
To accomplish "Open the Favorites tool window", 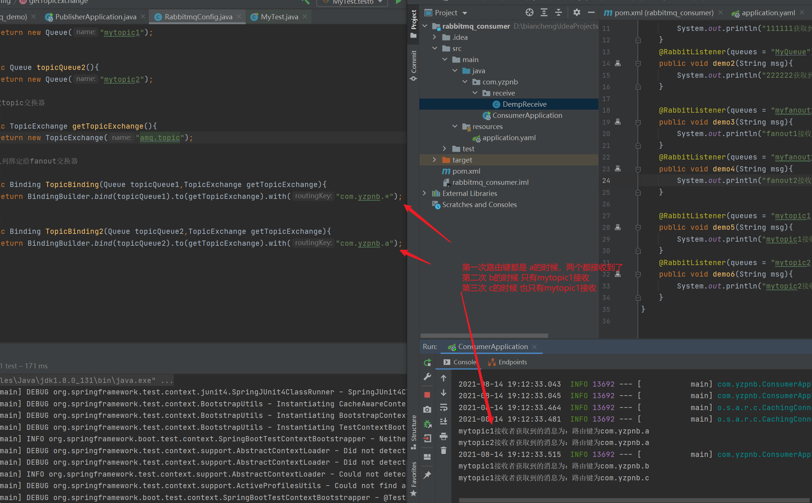I will click(x=413, y=479).
